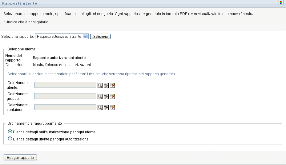Open the history icon beside the utente field
Viewport: 286px width, 165px height.
106,85
